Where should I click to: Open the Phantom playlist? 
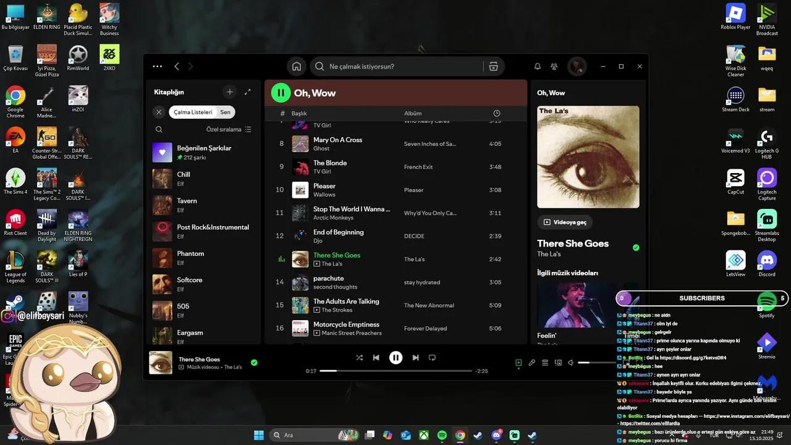(x=204, y=258)
